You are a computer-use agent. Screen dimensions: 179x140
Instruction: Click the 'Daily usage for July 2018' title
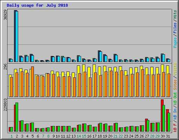pos(37,5)
